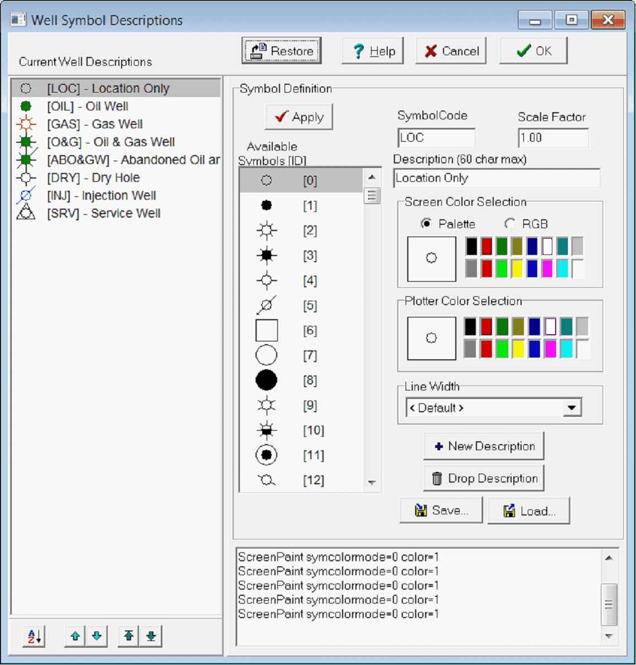Click log panel scroll up arrow

[x=609, y=558]
